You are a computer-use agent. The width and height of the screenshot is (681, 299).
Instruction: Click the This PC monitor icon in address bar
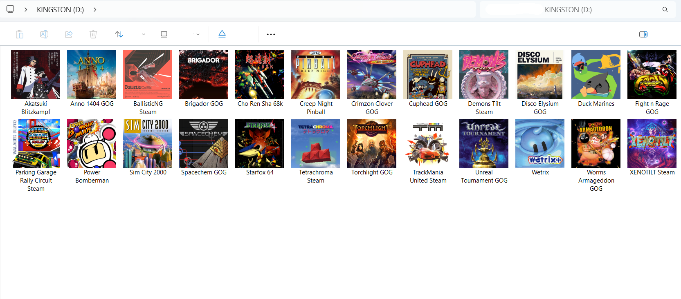(10, 9)
